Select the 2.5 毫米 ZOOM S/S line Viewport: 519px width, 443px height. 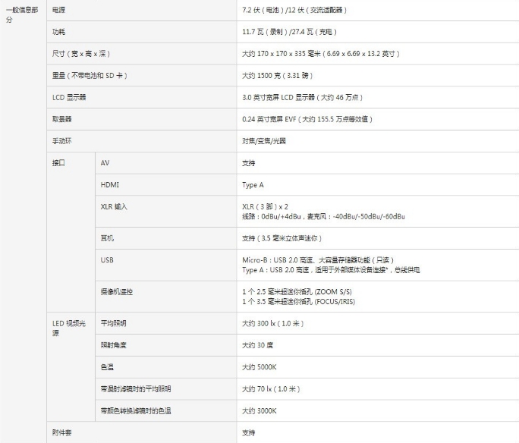297,292
